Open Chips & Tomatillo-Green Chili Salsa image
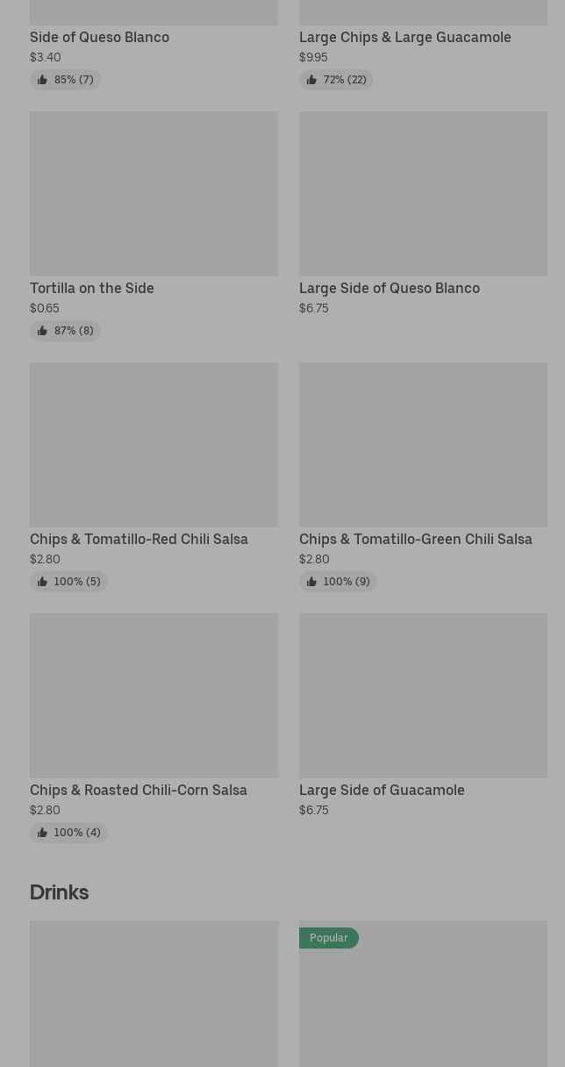This screenshot has height=1067, width=565. tap(423, 445)
